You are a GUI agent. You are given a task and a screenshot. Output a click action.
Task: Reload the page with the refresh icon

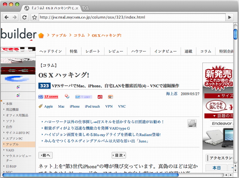point(24,18)
